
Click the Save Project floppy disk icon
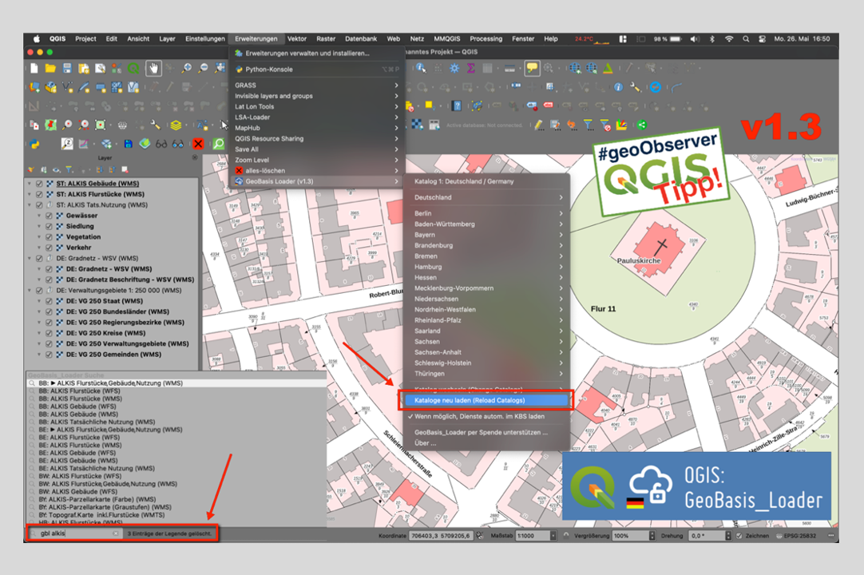pos(67,69)
